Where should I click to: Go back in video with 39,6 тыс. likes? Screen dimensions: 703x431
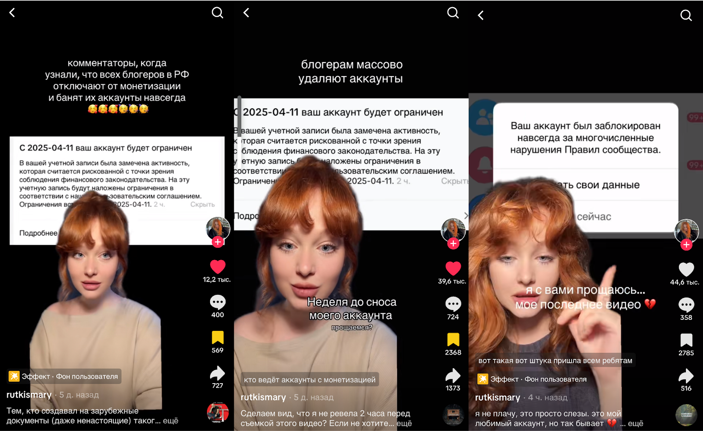246,13
